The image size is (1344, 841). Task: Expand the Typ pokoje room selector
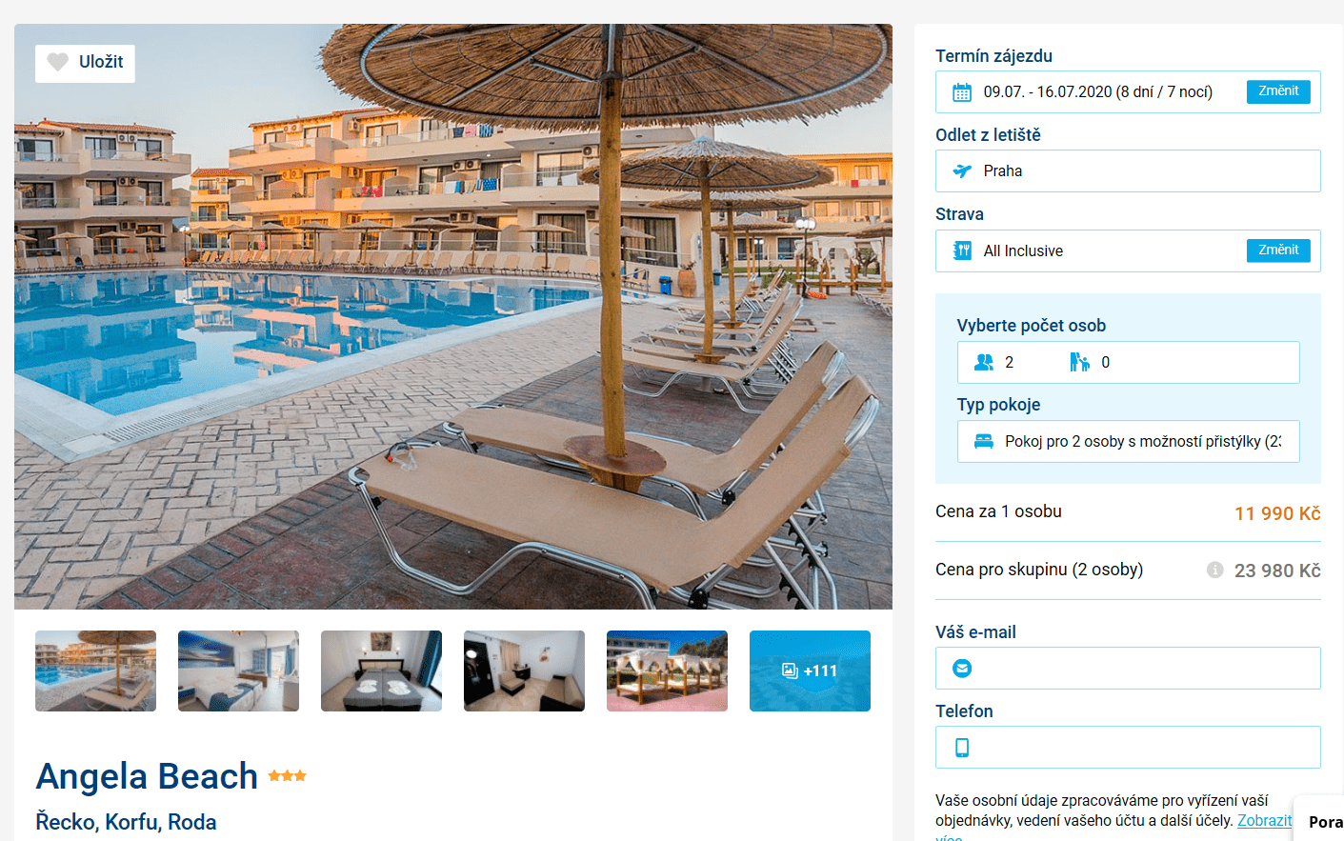click(x=1128, y=441)
